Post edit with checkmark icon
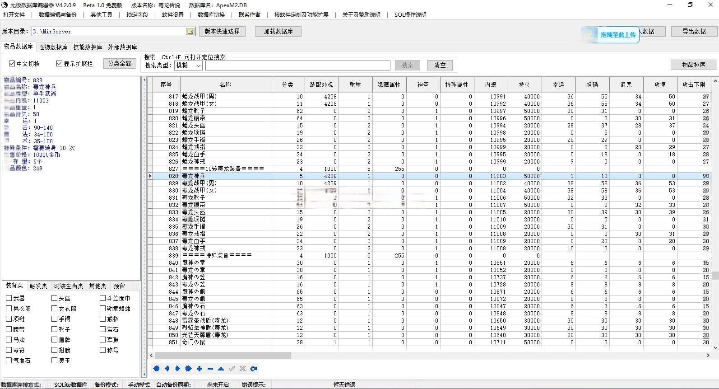Screen dimensions: 719x389 pos(232,369)
